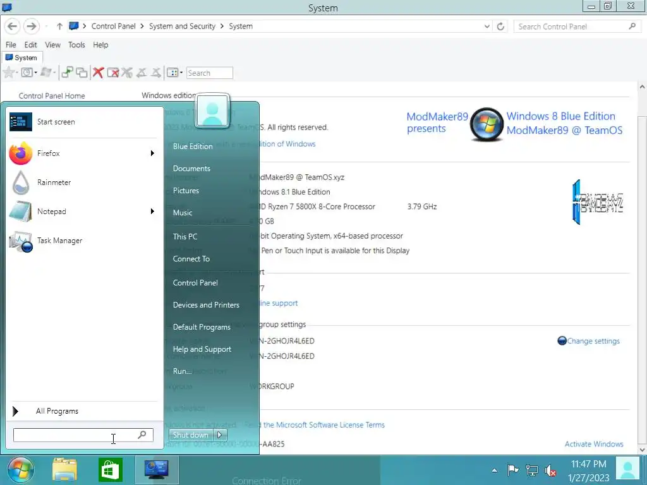Viewport: 647px width, 485px height.
Task: Open the File menu
Action: (x=11, y=45)
